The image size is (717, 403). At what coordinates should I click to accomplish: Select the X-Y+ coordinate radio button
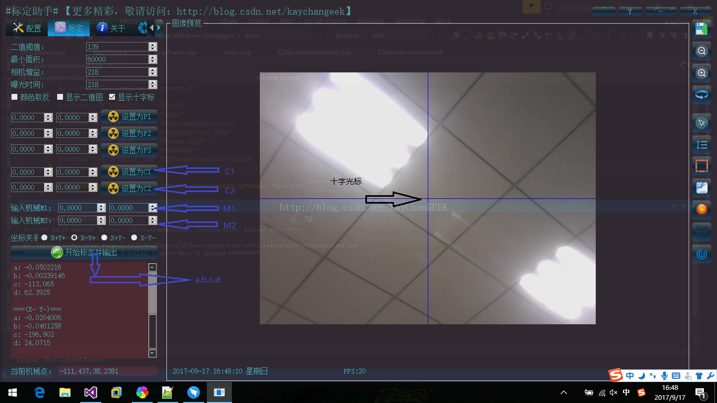(75, 238)
